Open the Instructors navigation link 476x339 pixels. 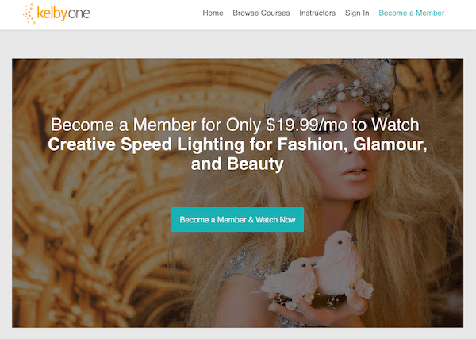point(317,13)
